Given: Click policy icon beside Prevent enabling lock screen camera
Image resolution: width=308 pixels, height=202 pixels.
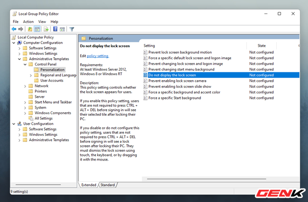Looking at the screenshot, I should [x=145, y=81].
